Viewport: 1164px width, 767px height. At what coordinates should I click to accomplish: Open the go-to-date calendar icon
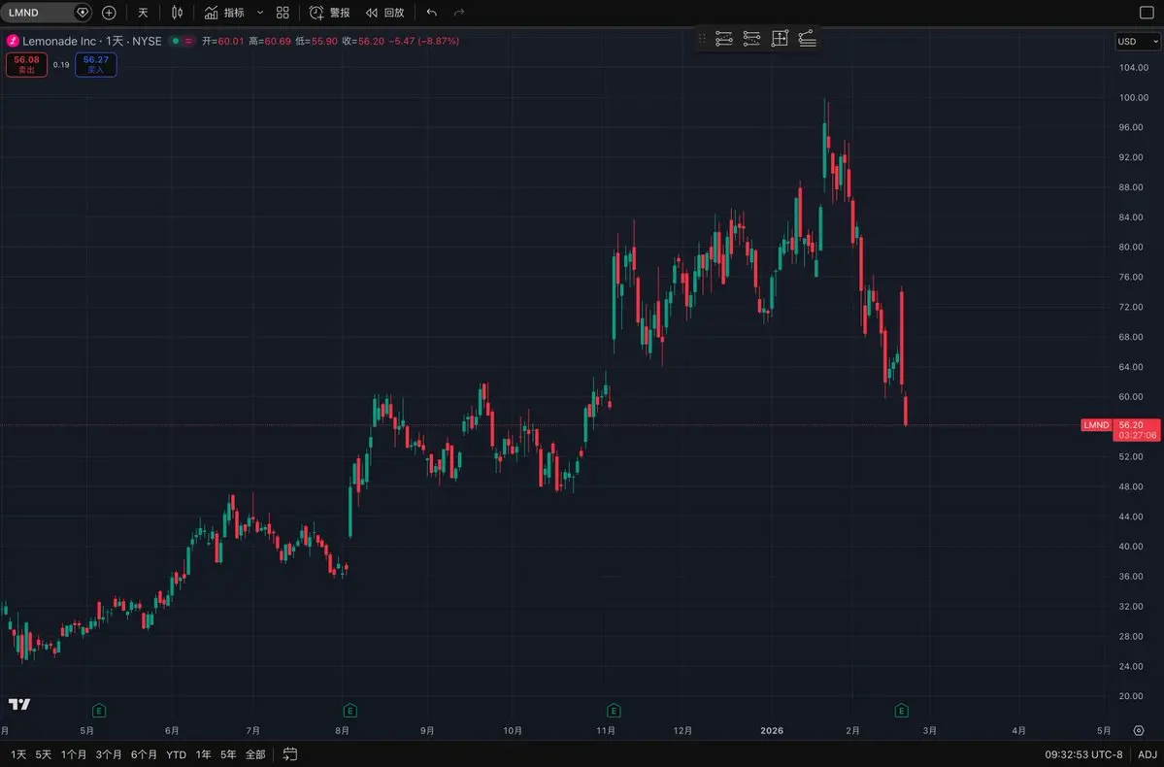[x=290, y=754]
